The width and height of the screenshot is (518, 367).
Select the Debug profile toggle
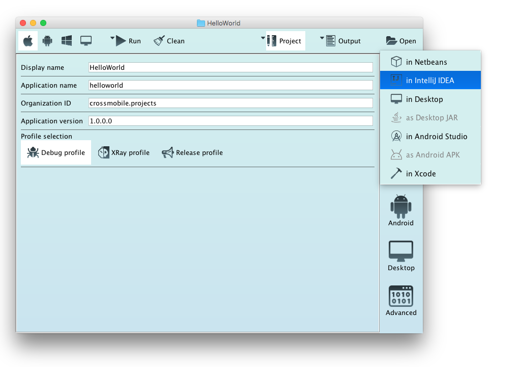pyautogui.click(x=56, y=152)
